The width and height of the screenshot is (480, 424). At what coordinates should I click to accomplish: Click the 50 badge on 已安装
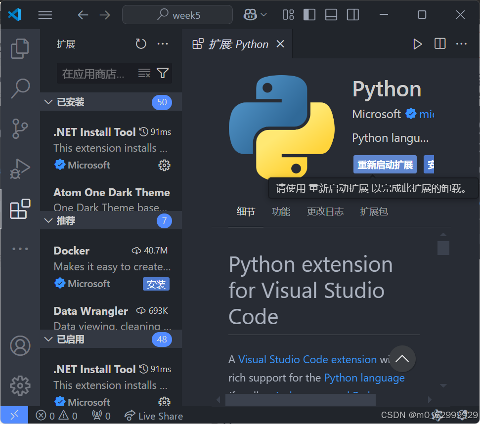[x=162, y=102]
